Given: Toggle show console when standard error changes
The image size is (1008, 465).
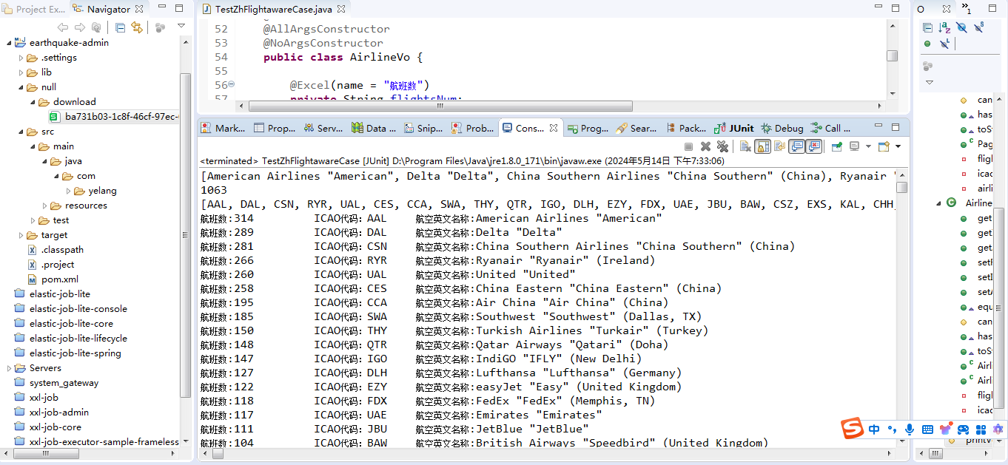Looking at the screenshot, I should click(x=814, y=146).
